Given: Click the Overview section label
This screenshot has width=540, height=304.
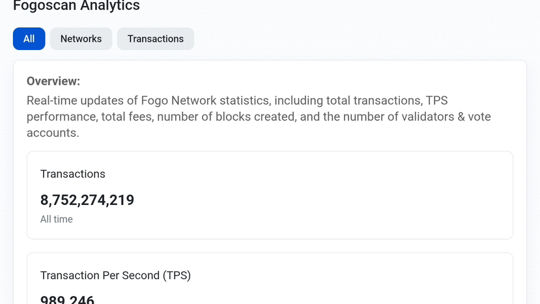Looking at the screenshot, I should tap(53, 81).
